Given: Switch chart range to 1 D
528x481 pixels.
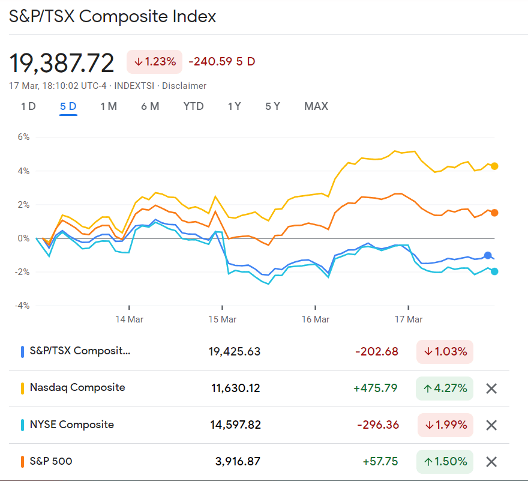Looking at the screenshot, I should pyautogui.click(x=28, y=106).
